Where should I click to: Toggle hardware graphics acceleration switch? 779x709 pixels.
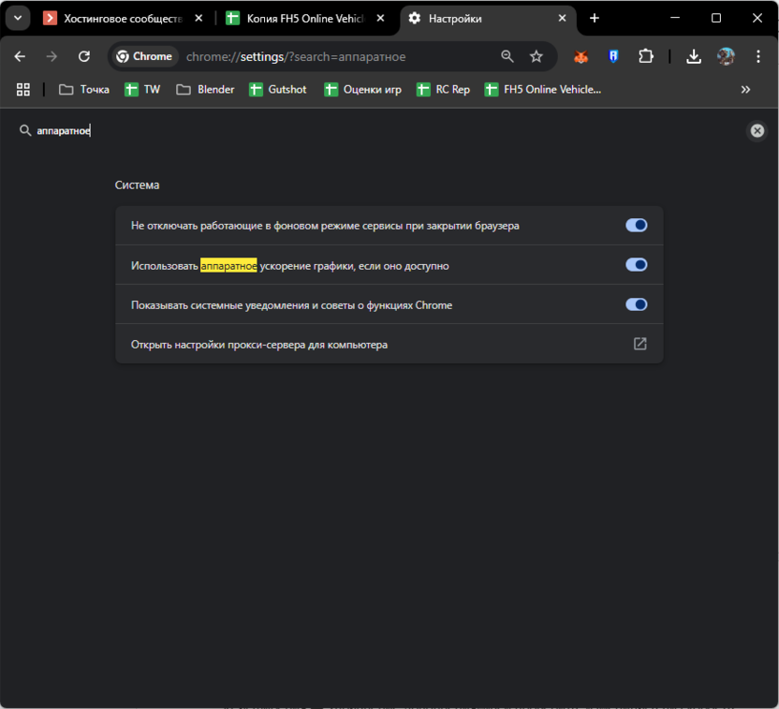[637, 265]
